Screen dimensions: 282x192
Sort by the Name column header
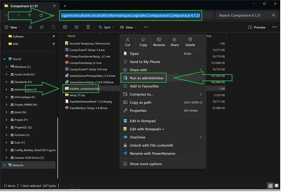(x=71, y=36)
